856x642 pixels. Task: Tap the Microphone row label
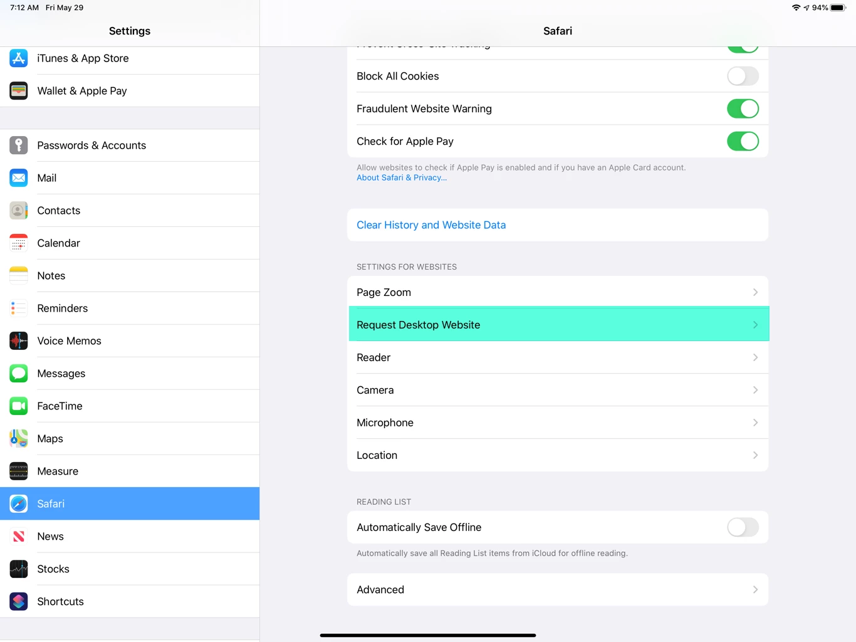pos(385,423)
